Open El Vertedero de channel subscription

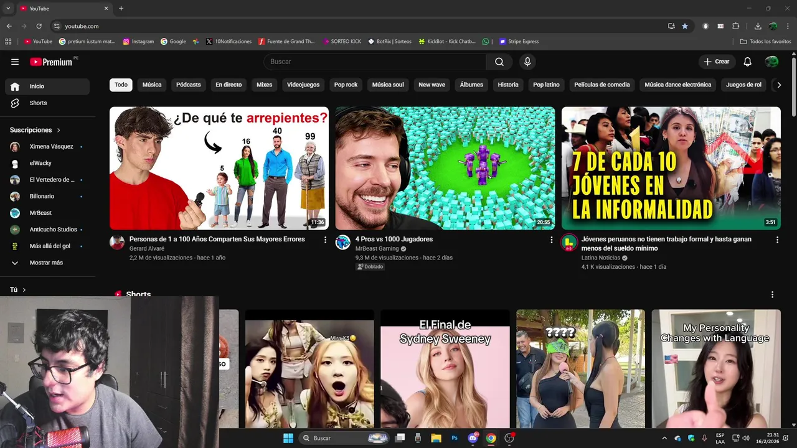(x=47, y=180)
